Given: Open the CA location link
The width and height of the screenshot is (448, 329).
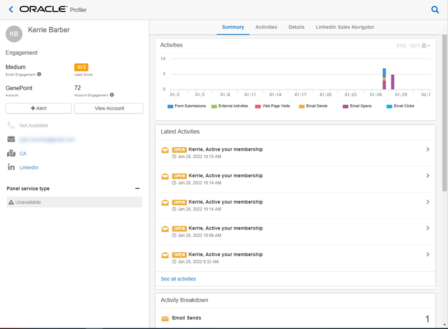Looking at the screenshot, I should click(23, 153).
